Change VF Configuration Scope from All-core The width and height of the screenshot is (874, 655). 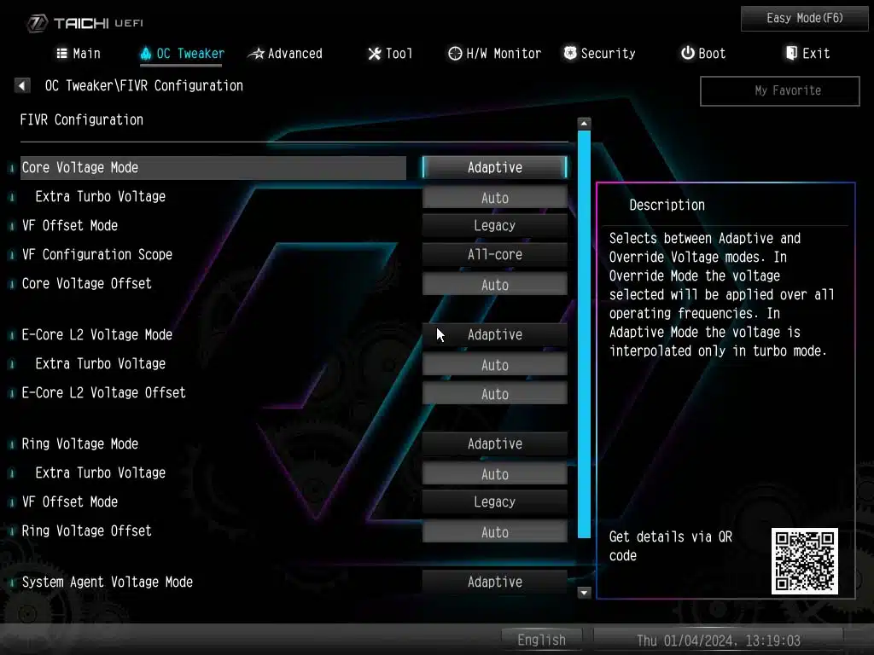tap(494, 255)
